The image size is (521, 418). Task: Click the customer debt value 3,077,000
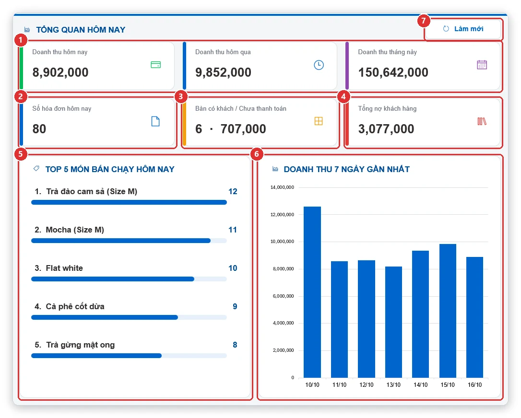tap(386, 129)
